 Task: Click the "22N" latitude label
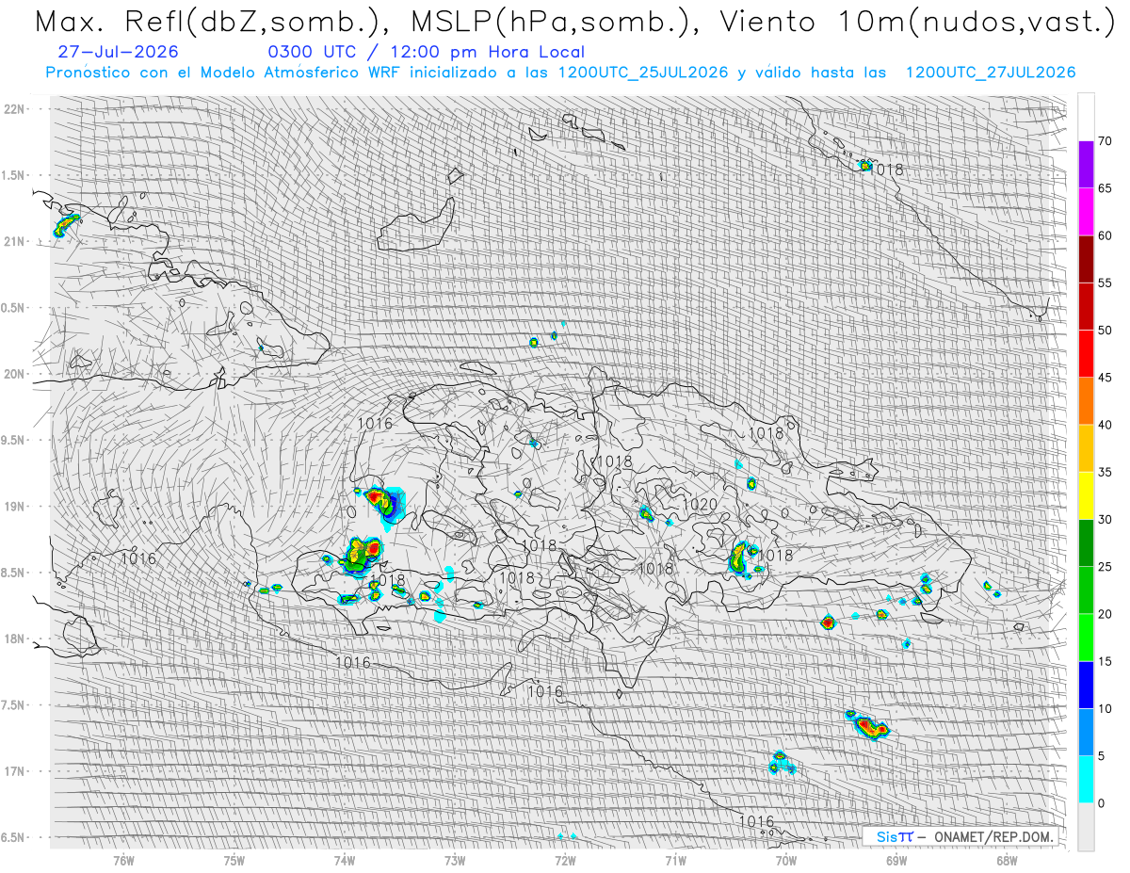click(14, 109)
